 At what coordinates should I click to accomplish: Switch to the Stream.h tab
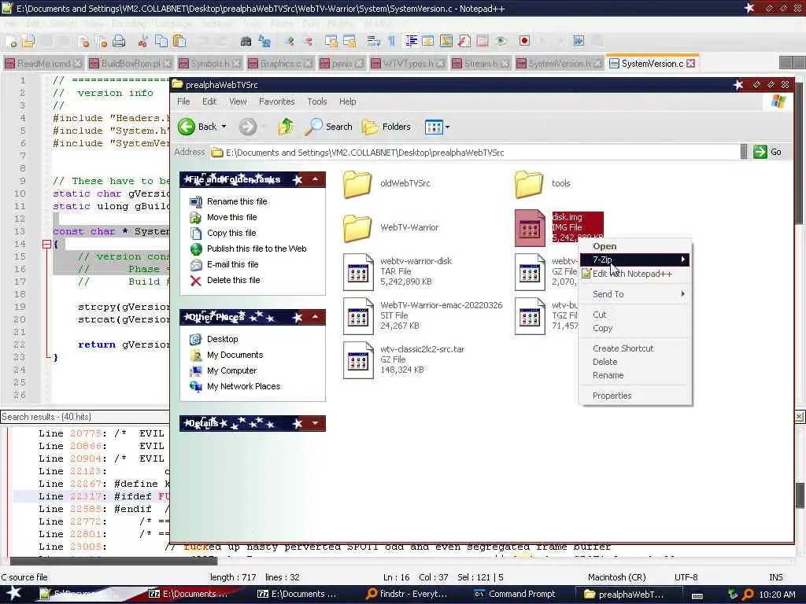coord(481,64)
